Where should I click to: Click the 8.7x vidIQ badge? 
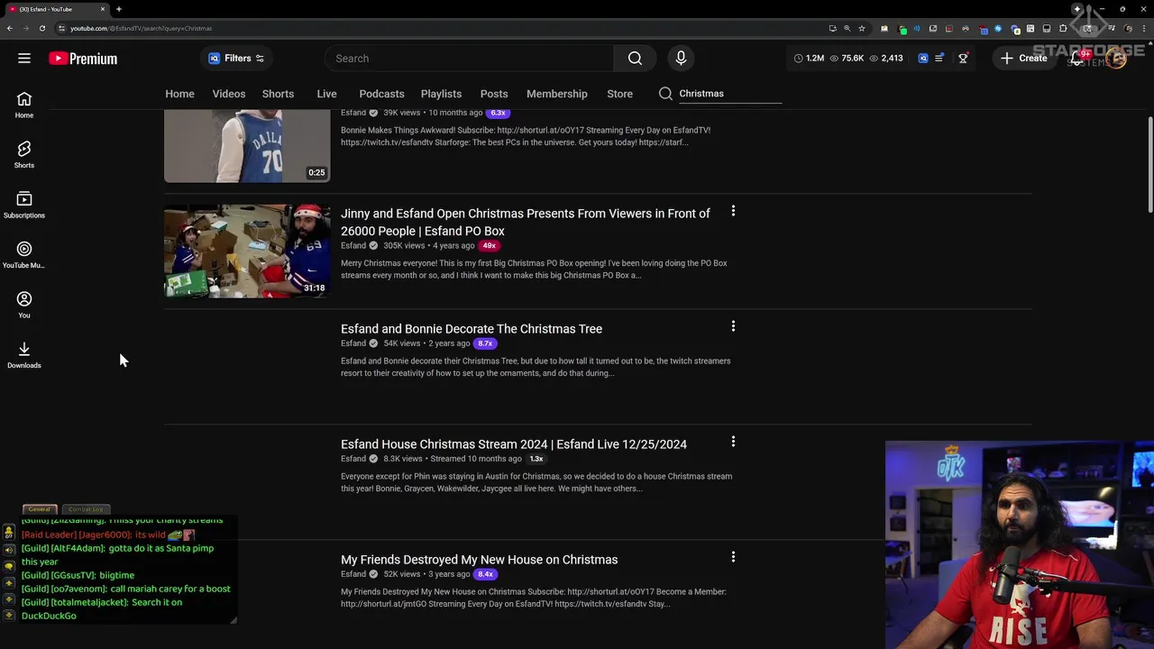(x=485, y=343)
